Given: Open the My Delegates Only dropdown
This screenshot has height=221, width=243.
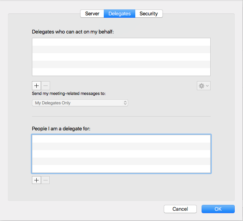Looking at the screenshot, I should pyautogui.click(x=80, y=103).
